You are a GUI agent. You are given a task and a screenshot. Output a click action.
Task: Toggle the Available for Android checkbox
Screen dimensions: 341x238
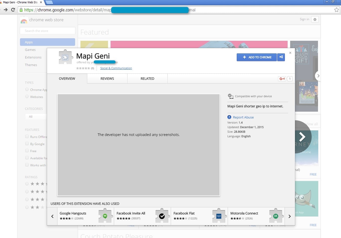(x=27, y=158)
